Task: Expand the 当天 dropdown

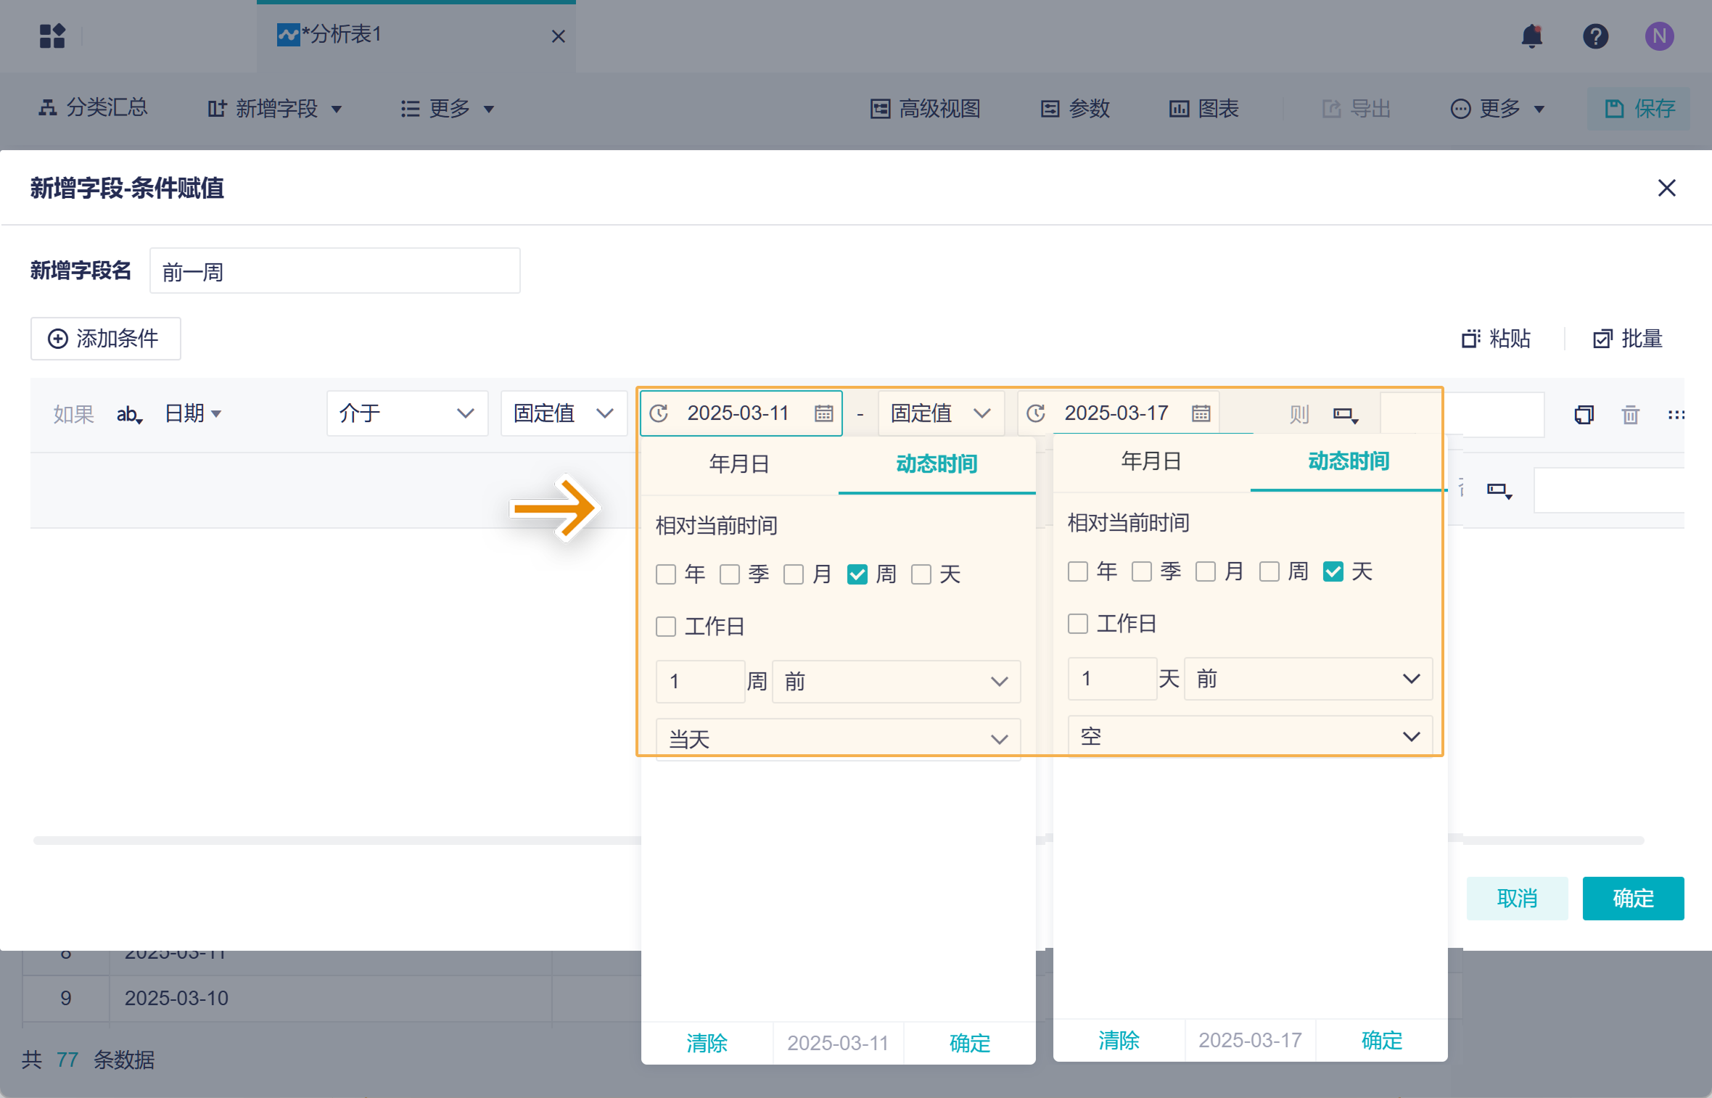Action: (838, 739)
